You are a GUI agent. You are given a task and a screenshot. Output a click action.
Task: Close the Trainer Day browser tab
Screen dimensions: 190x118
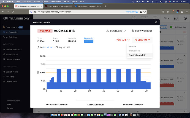coord(41,6)
